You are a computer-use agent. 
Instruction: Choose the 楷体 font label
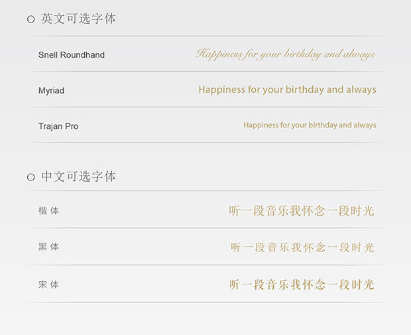click(x=49, y=211)
